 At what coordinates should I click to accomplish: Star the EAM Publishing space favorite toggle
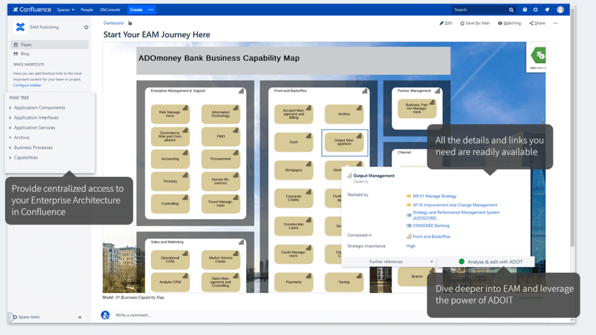(85, 27)
